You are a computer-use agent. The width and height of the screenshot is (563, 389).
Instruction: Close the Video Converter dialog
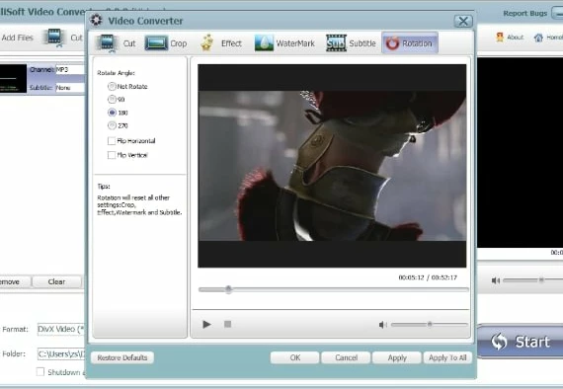pyautogui.click(x=463, y=21)
